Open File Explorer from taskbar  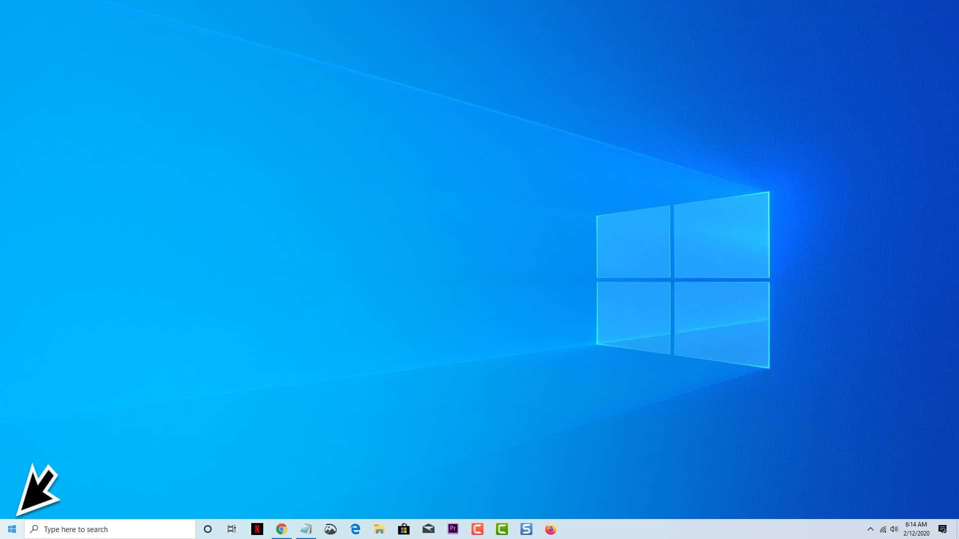(380, 529)
